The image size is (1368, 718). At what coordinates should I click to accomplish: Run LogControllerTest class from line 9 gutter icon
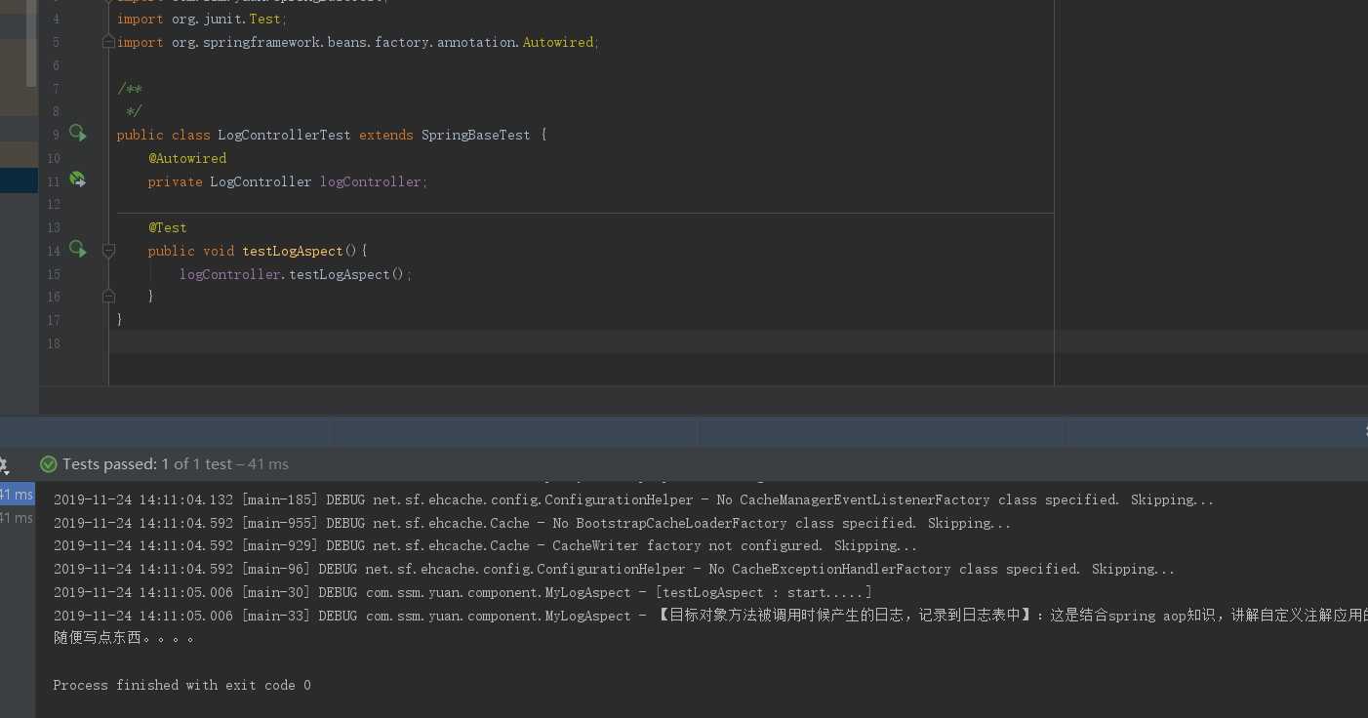point(78,134)
